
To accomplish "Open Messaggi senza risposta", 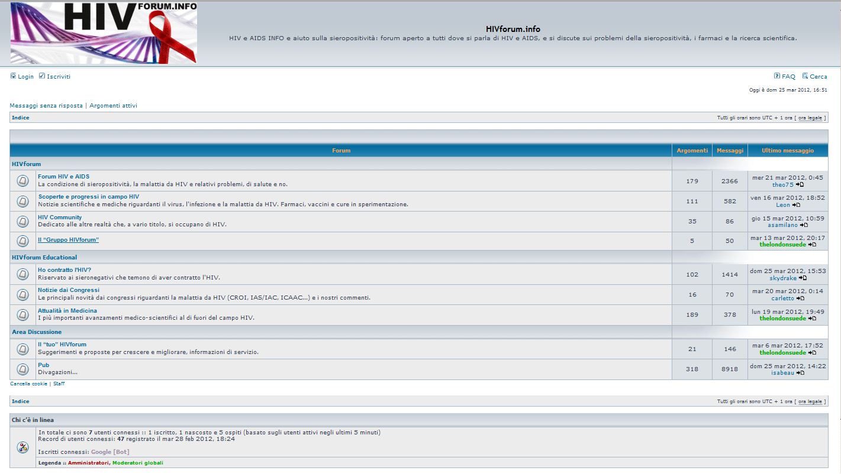I will [x=46, y=106].
